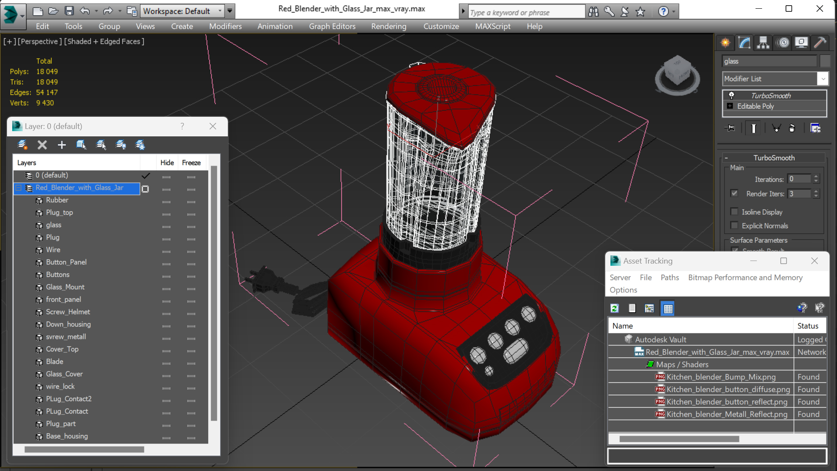Image resolution: width=837 pixels, height=471 pixels.
Task: Open the Motion command panel tab
Action: [x=783, y=42]
